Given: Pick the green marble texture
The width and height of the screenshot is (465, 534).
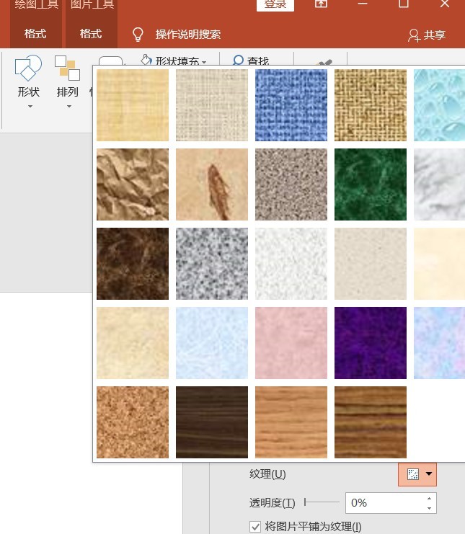Looking at the screenshot, I should coord(371,184).
